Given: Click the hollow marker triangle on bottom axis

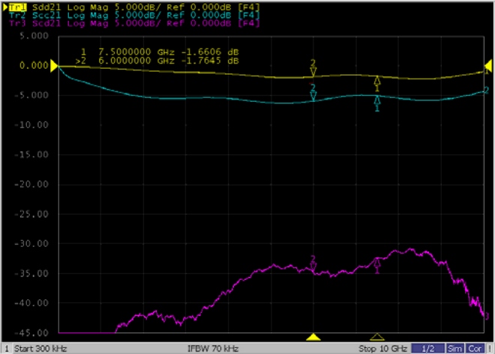Looking at the screenshot, I should 377,338.
